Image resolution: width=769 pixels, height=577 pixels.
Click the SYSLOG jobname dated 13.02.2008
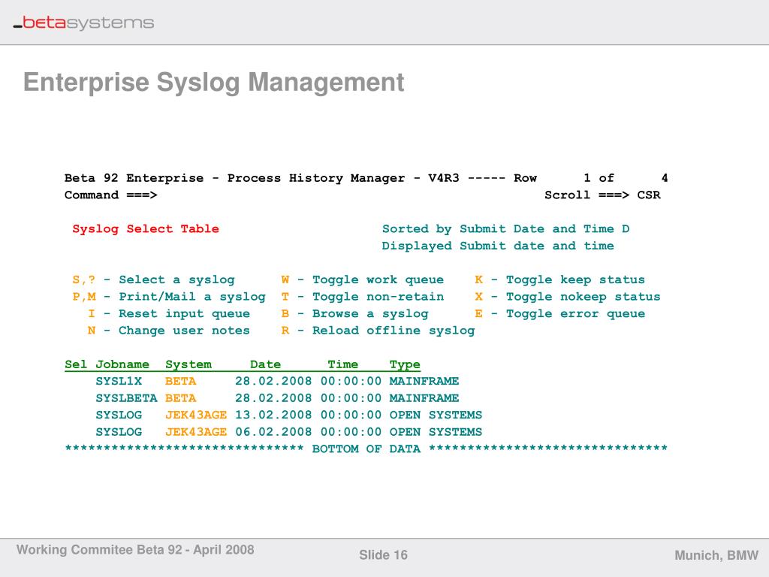coord(119,415)
